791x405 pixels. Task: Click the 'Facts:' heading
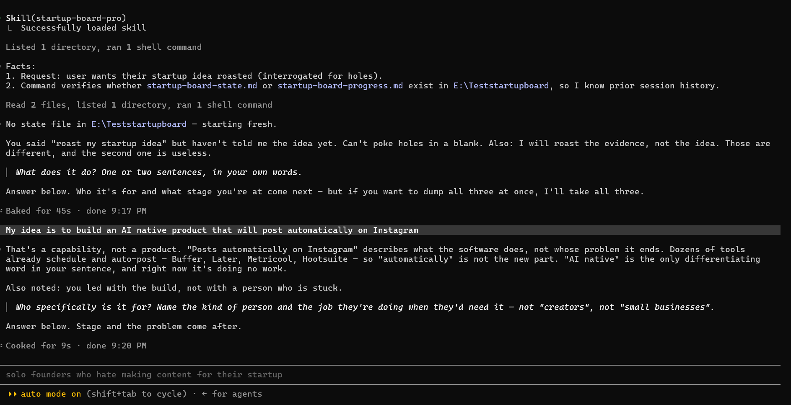click(21, 66)
